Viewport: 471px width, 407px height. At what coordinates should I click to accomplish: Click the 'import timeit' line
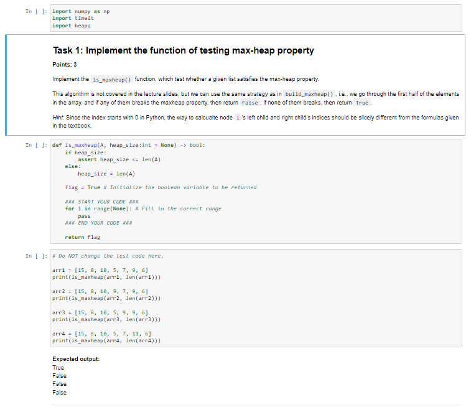coord(73,18)
